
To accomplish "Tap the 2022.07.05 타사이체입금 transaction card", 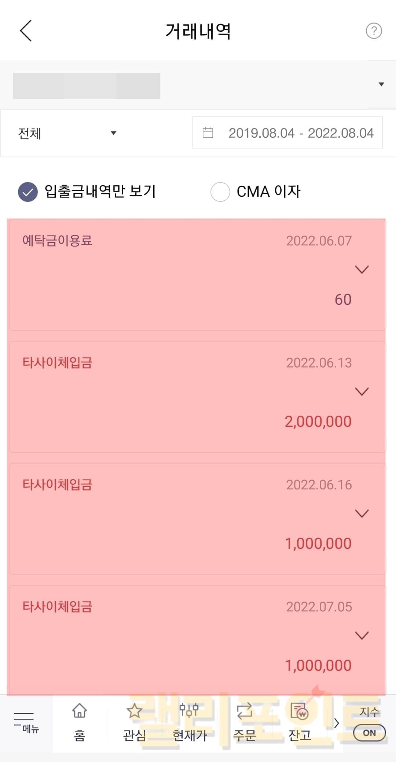I will tap(183, 637).
